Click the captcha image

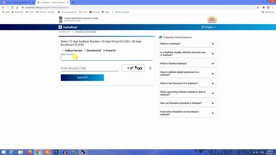(x=133, y=68)
